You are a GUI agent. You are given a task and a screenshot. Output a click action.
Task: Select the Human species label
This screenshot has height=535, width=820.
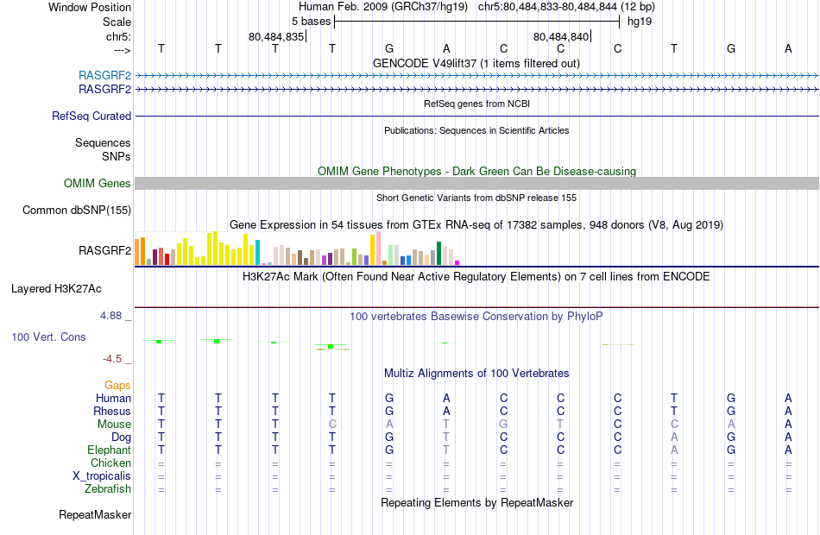click(113, 399)
